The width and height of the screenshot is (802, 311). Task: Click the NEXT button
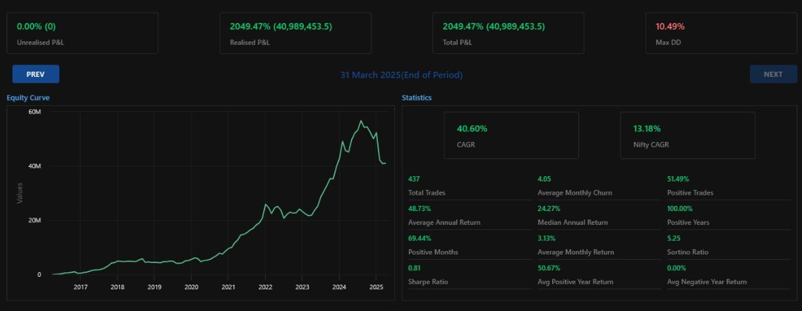click(772, 74)
